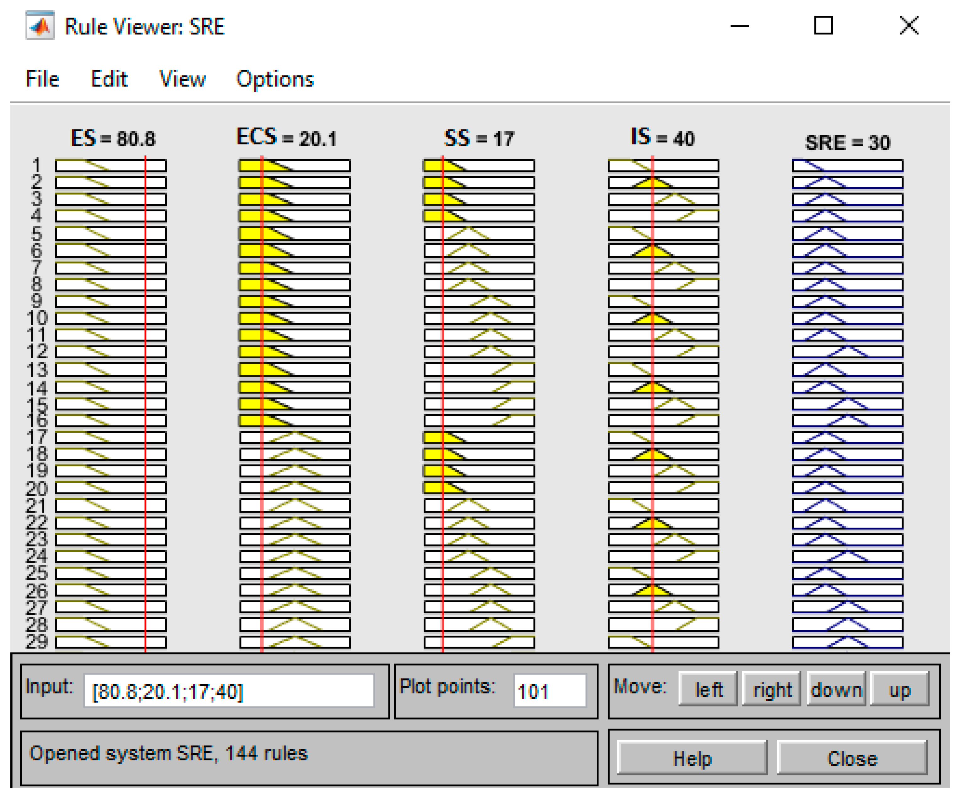Open the File menu
Viewport: 960px width, 798px height.
tap(42, 79)
